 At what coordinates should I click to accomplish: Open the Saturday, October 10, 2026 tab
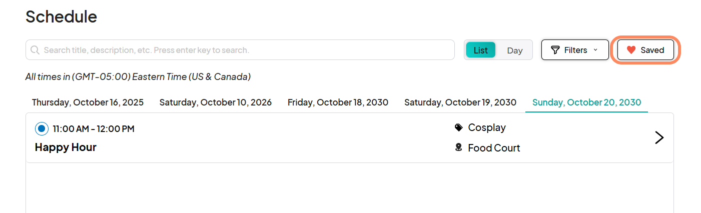click(x=216, y=102)
